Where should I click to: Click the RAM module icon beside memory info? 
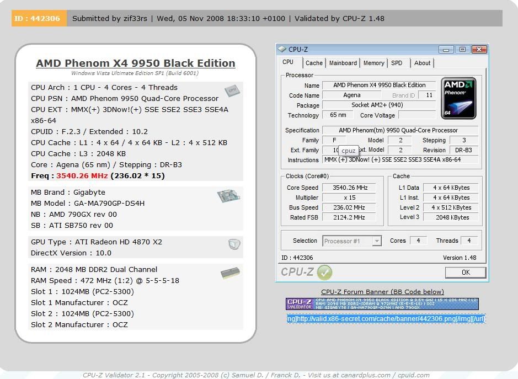[x=230, y=273]
